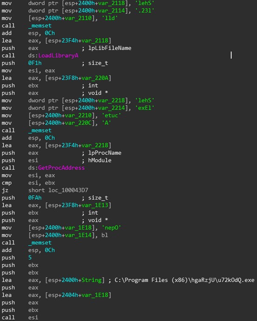Click the var_2118 operand in first line

click(x=111, y=3)
